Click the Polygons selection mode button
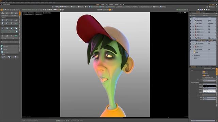The width and height of the screenshot is (218, 122). [81, 7]
